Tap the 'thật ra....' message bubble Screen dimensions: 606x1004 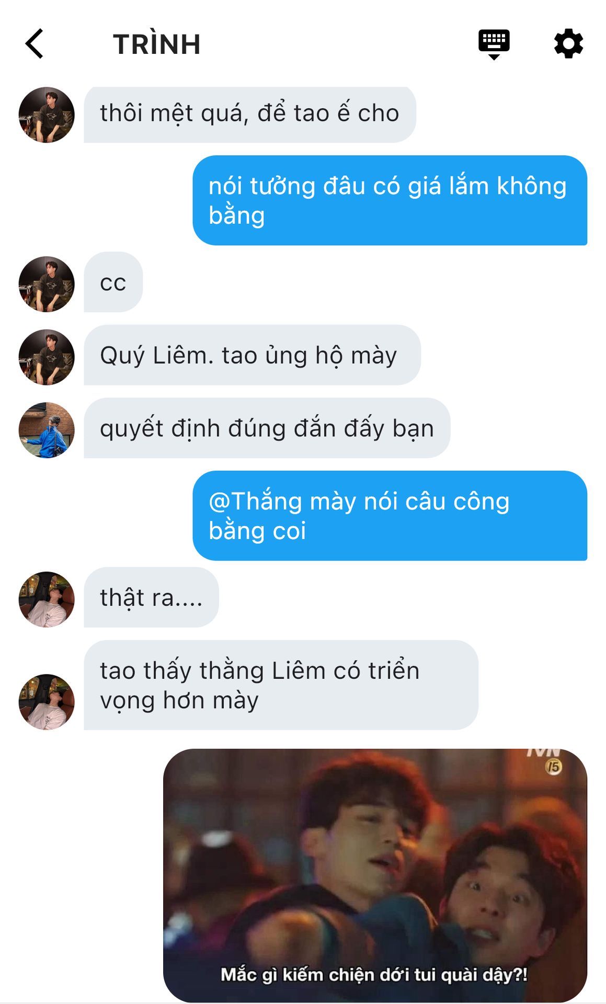pos(151,597)
